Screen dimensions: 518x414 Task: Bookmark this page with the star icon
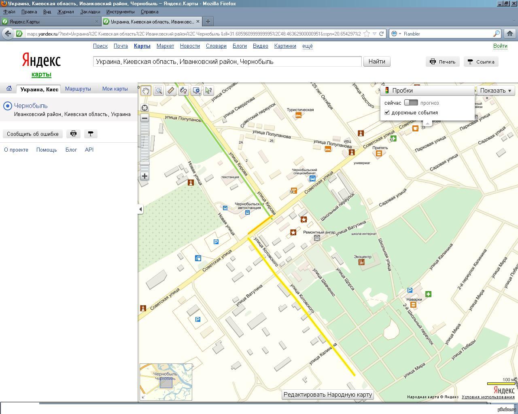tap(367, 34)
